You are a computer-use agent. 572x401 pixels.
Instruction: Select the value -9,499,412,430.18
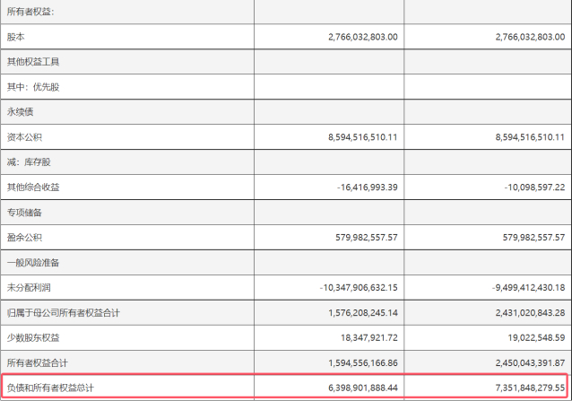[x=516, y=288]
